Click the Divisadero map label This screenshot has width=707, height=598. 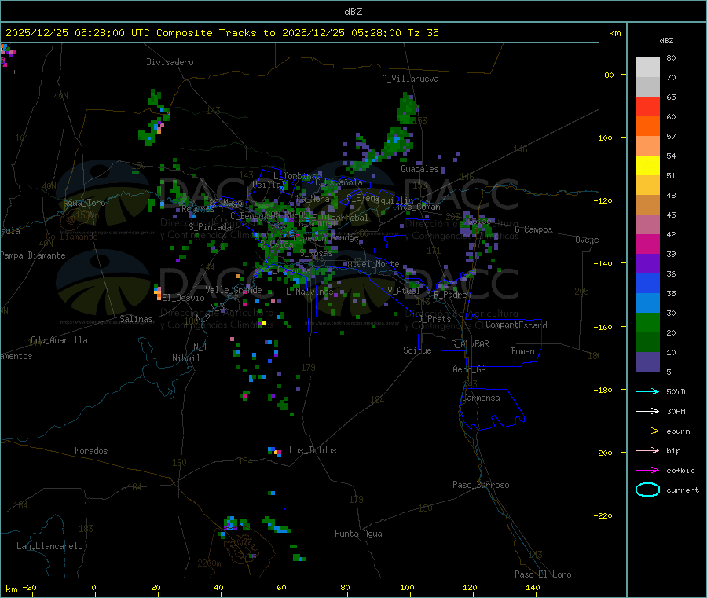[x=170, y=62]
